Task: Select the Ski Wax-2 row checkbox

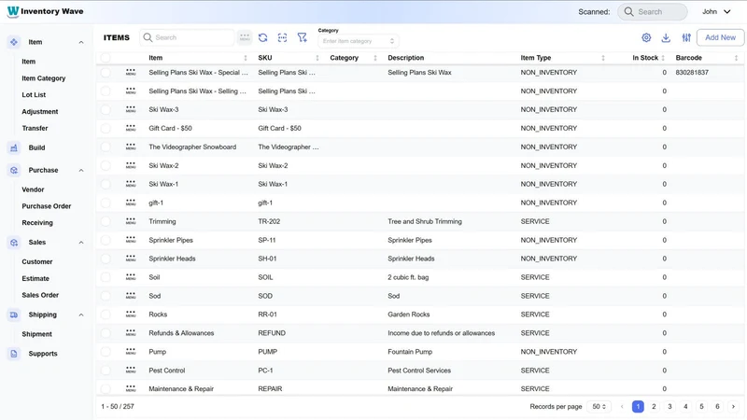Action: pyautogui.click(x=106, y=166)
